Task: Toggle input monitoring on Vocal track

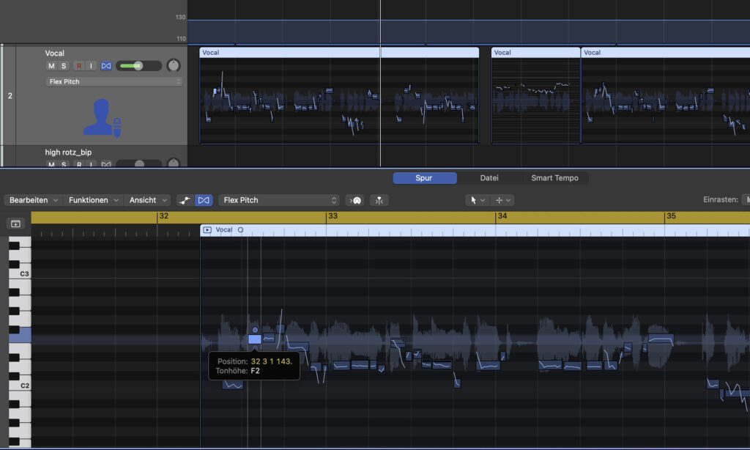Action: 91,66
